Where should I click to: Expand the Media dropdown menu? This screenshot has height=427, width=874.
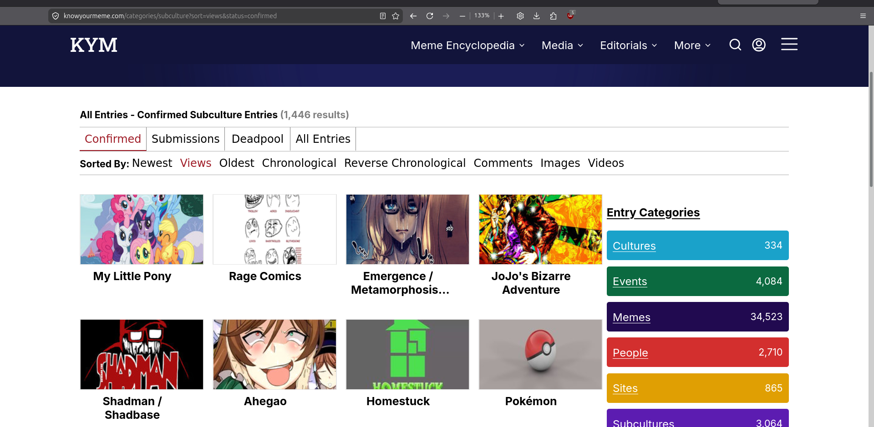coord(563,45)
